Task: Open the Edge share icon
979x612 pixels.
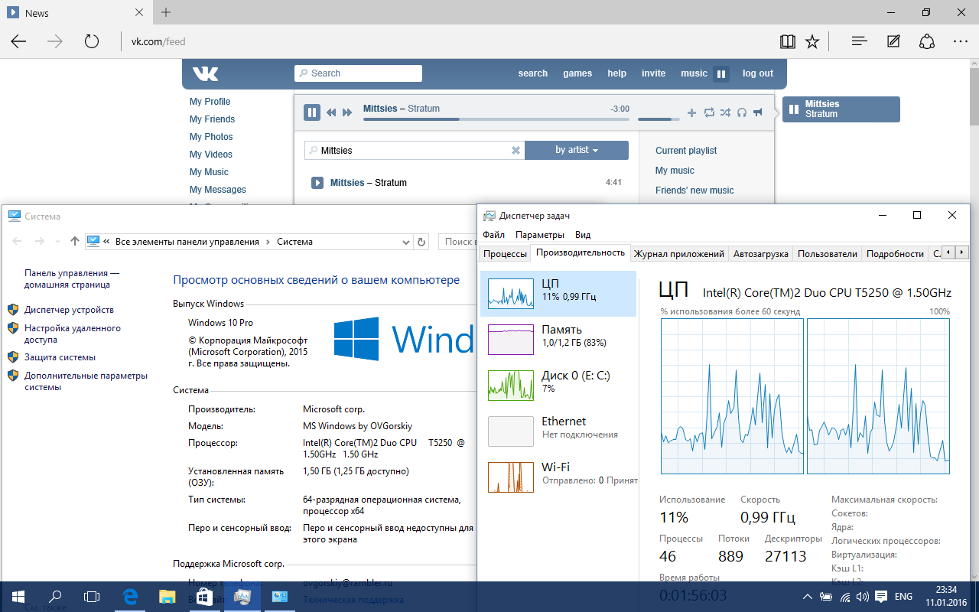Action: coord(926,41)
